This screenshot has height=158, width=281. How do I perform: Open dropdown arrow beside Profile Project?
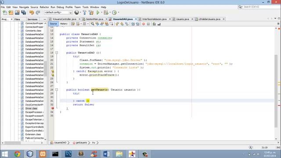tap(119, 12)
